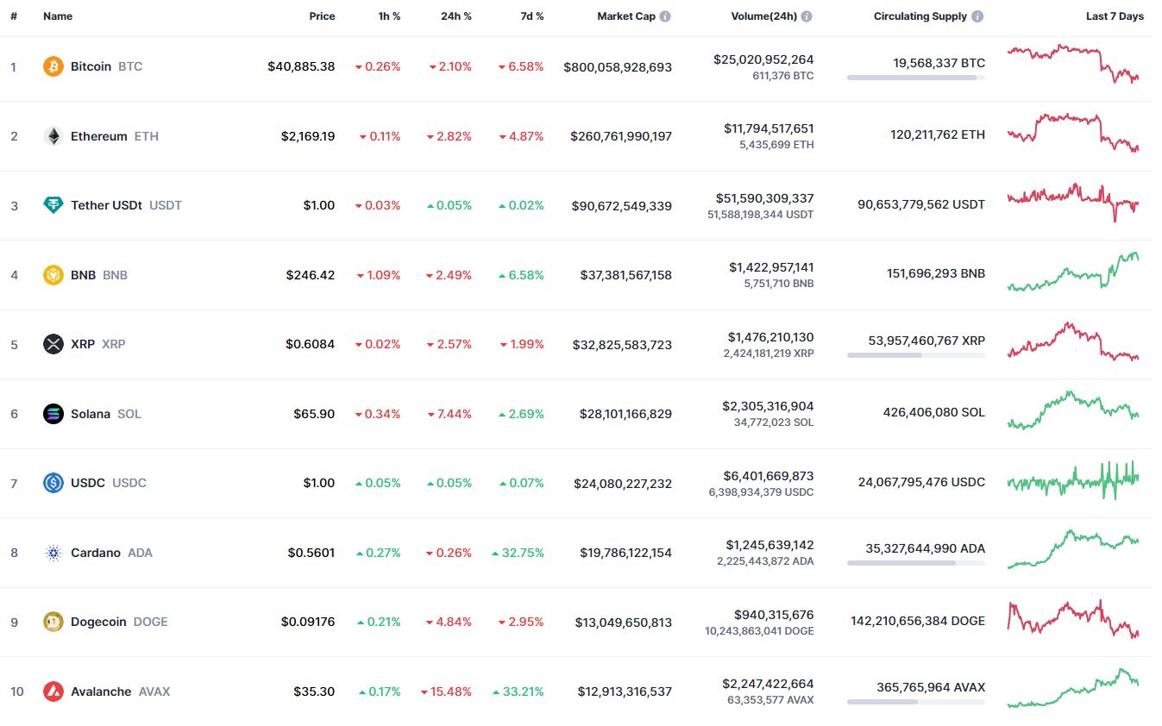Click the Volume(24h) info icon

click(x=807, y=16)
